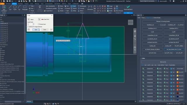Open the help icon in Scale dialog
The image size is (187, 105).
(x=29, y=29)
